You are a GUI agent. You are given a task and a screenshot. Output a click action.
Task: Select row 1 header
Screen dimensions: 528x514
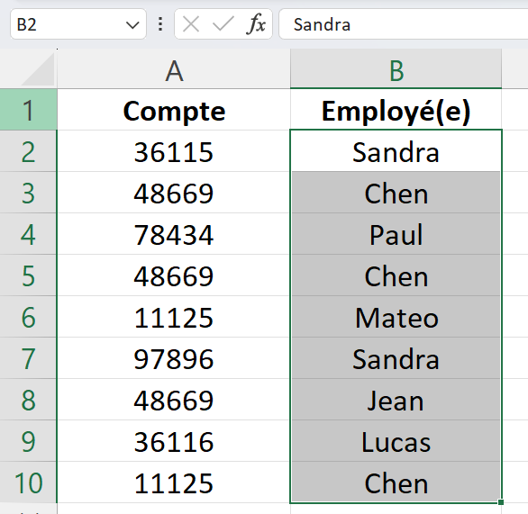pyautogui.click(x=28, y=110)
